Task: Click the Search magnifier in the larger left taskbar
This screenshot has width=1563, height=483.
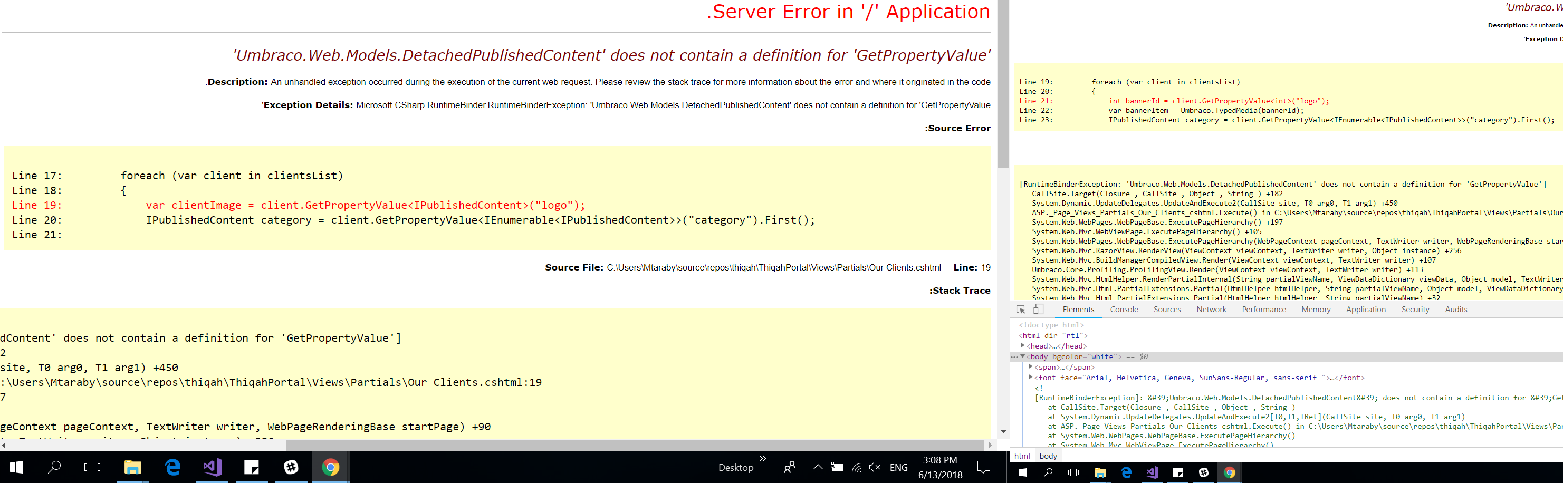Action: tap(55, 467)
